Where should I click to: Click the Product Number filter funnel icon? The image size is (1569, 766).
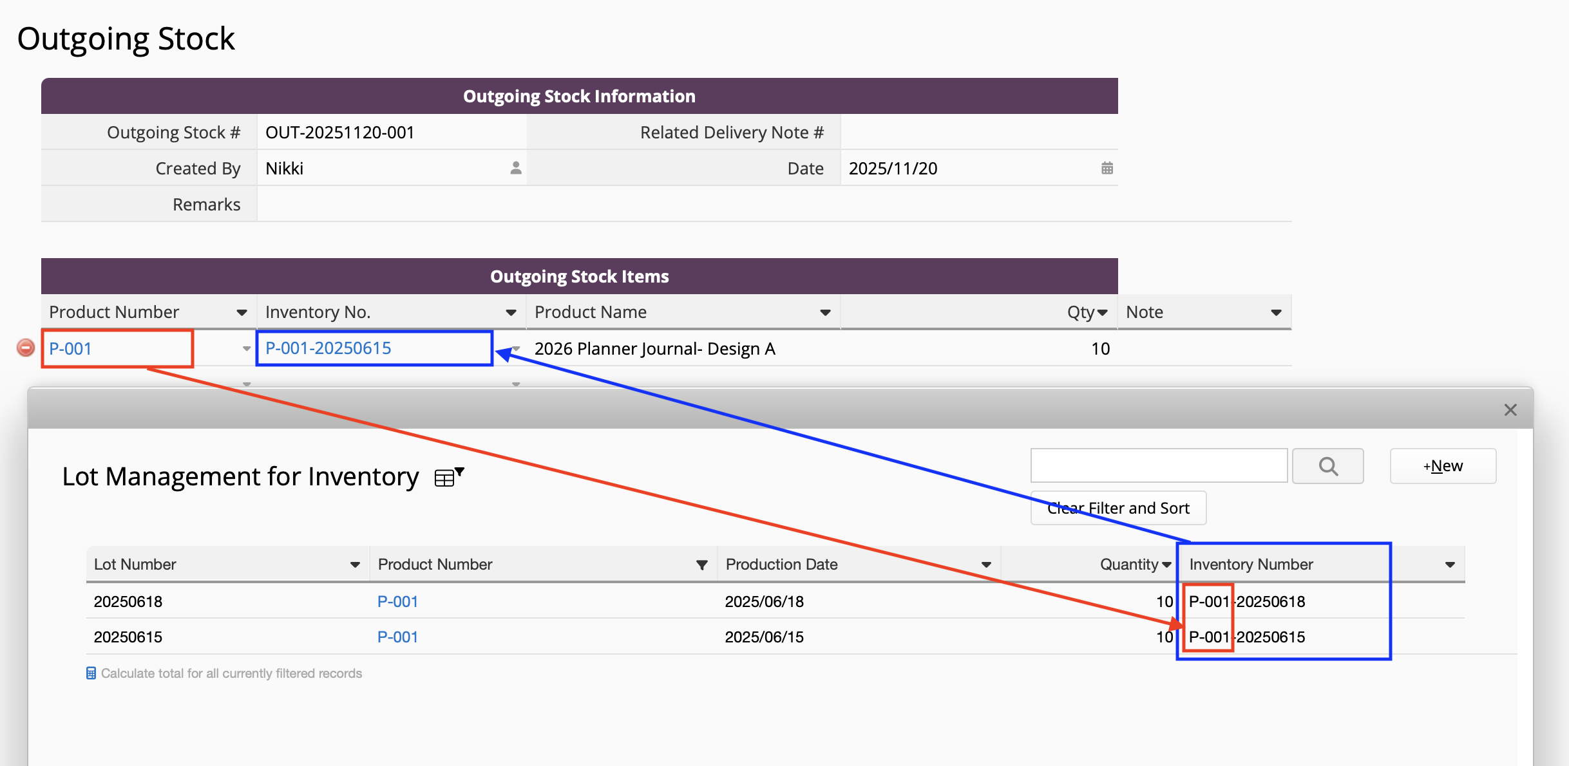(x=701, y=565)
